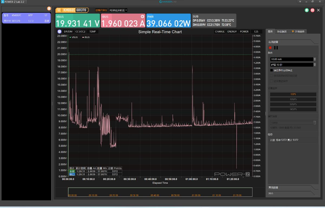This screenshot has width=325, height=208.
Task: Toggle the IBUS series in chart legend
Action: click(86, 37)
